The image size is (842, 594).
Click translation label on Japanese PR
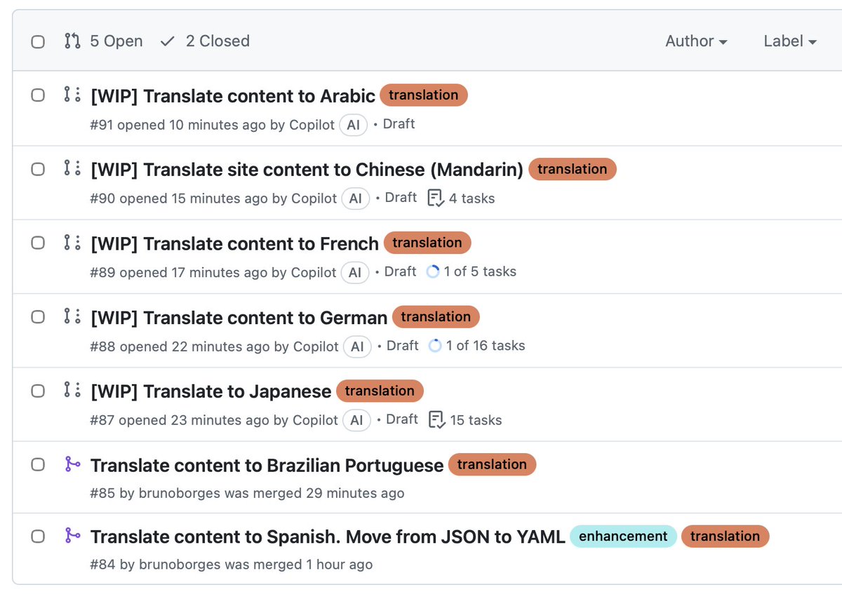point(380,391)
